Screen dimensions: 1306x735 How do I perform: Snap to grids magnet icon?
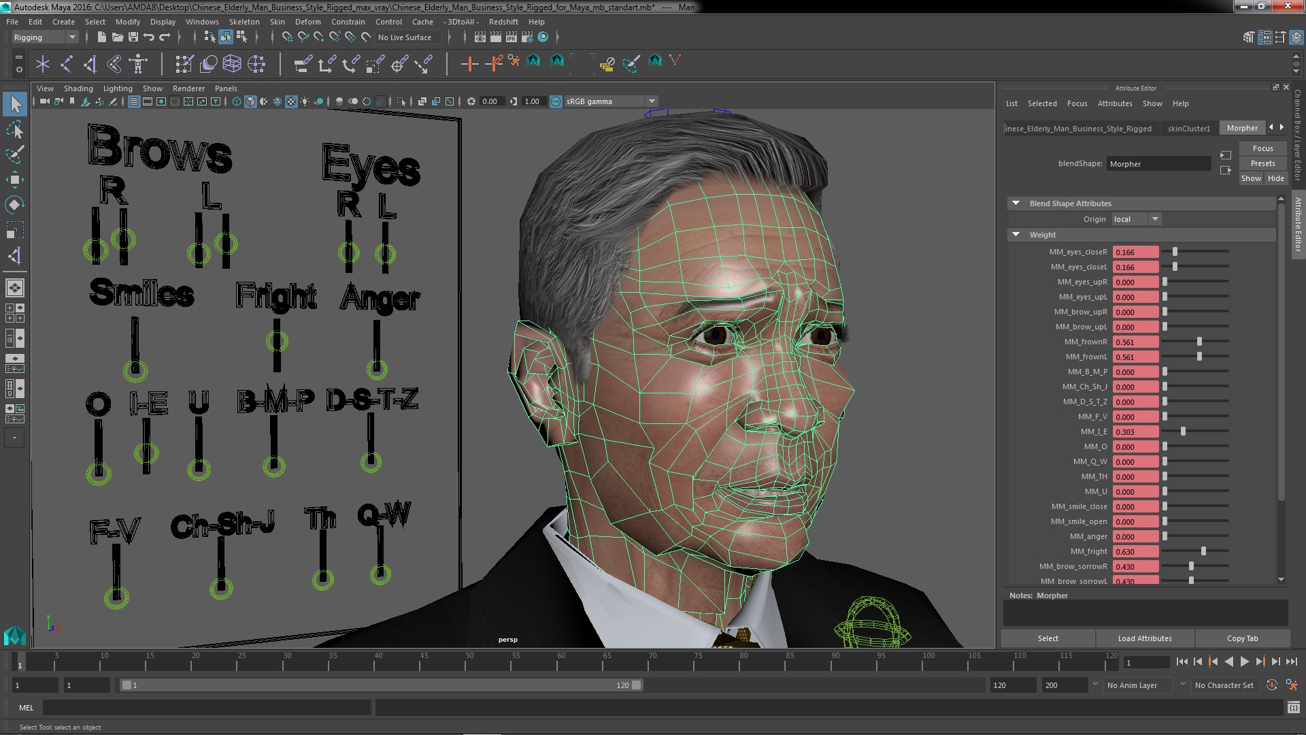[288, 37]
